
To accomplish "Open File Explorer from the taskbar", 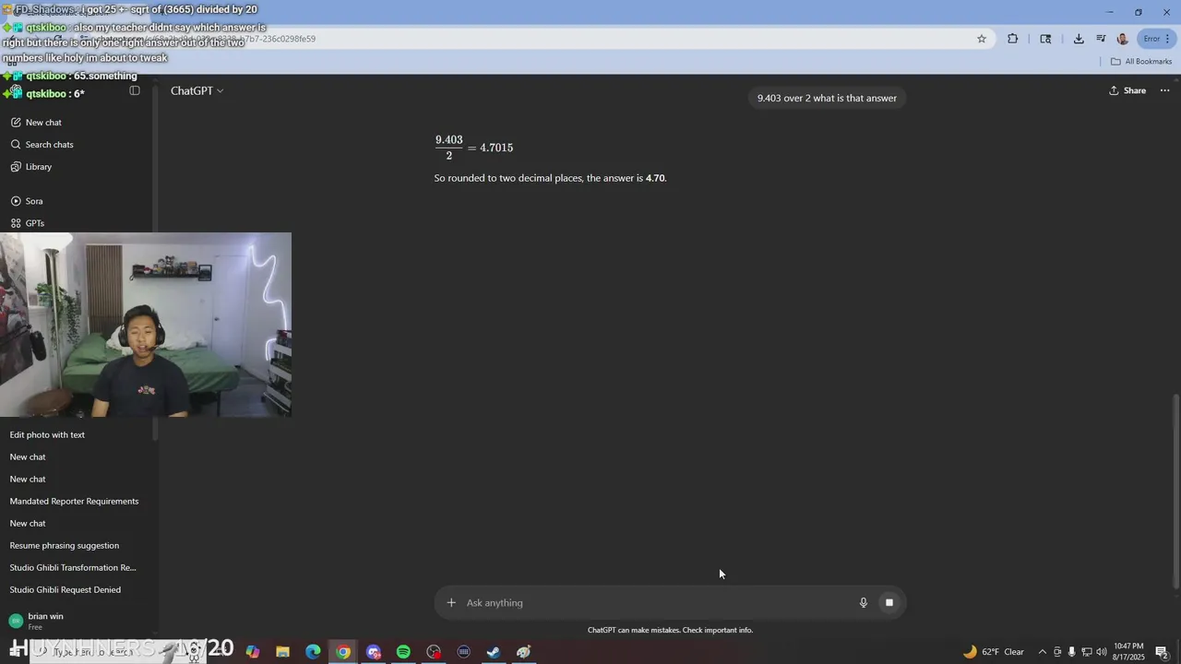I will coord(283,652).
